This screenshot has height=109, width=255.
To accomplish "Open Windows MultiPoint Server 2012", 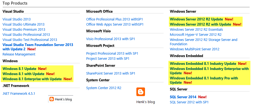I will (x=194, y=49).
